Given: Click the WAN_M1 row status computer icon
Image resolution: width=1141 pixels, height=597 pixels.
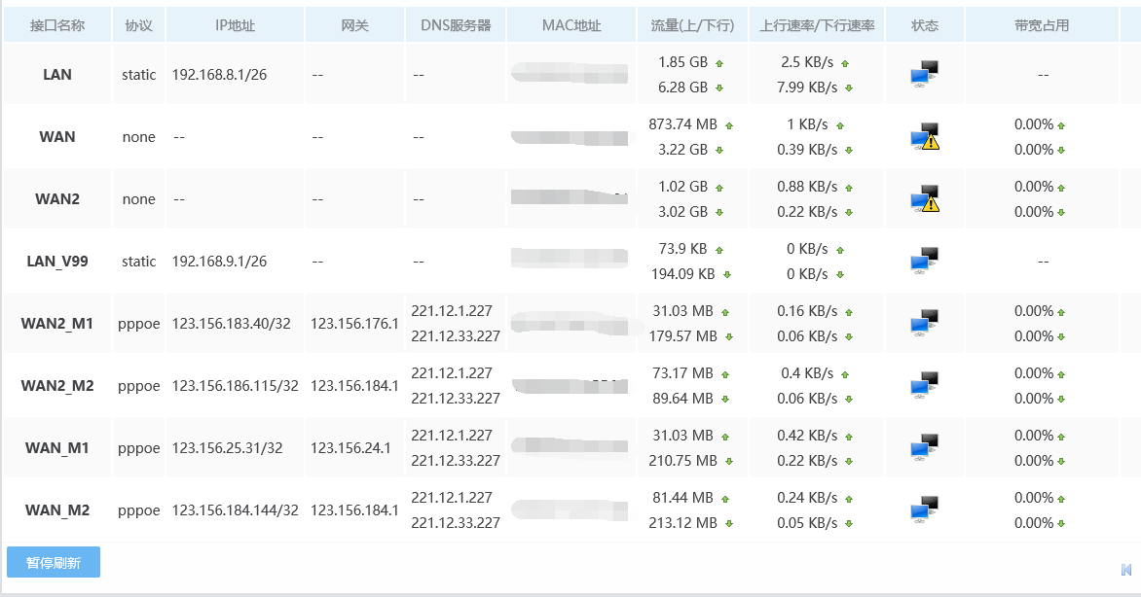Looking at the screenshot, I should [925, 447].
